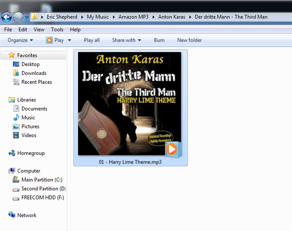
Task: Click the Play toolbar button
Action: click(55, 40)
